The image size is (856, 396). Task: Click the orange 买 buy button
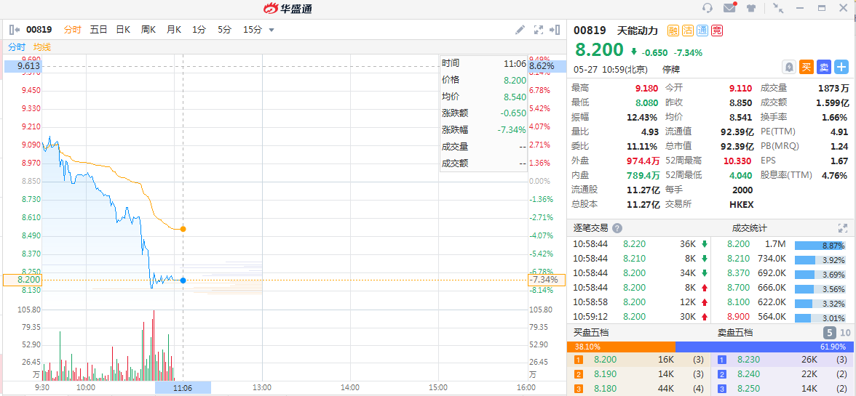coord(807,67)
